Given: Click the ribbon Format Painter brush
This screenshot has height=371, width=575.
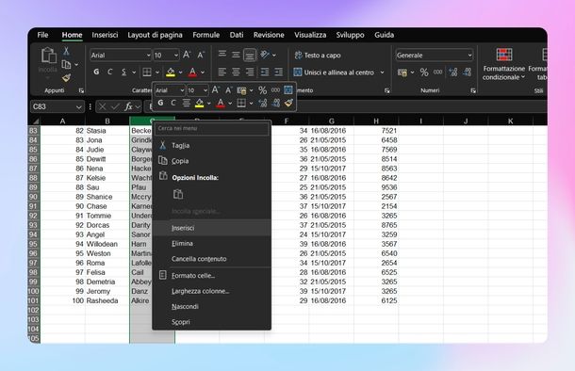Looking at the screenshot, I should tap(66, 77).
